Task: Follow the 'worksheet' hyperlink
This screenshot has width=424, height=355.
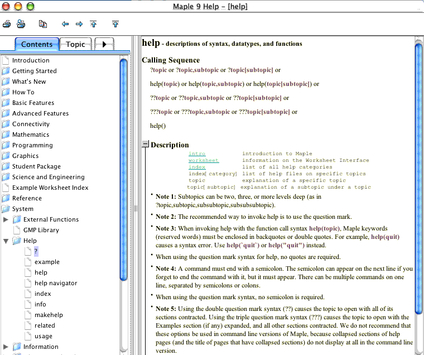Action: (204, 160)
